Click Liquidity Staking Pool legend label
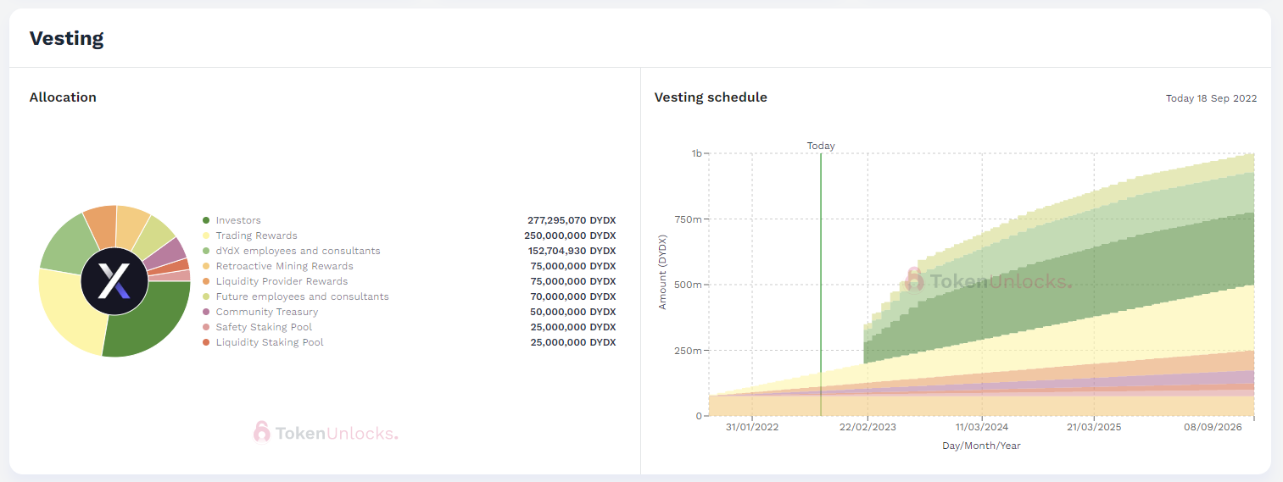 [270, 342]
